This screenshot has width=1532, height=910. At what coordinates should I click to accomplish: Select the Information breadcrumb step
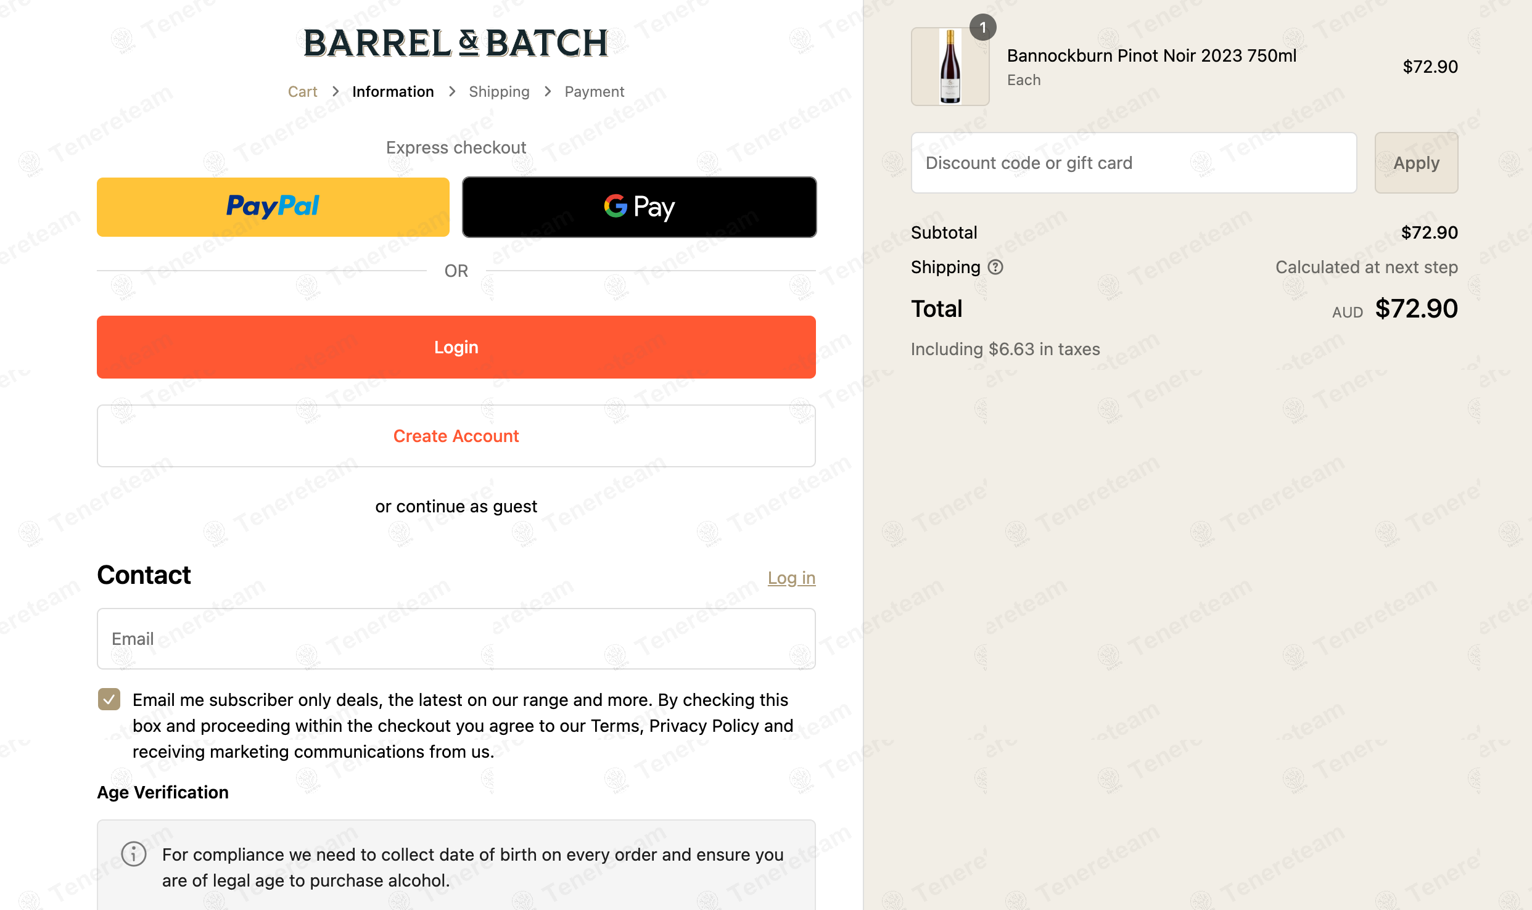(393, 92)
